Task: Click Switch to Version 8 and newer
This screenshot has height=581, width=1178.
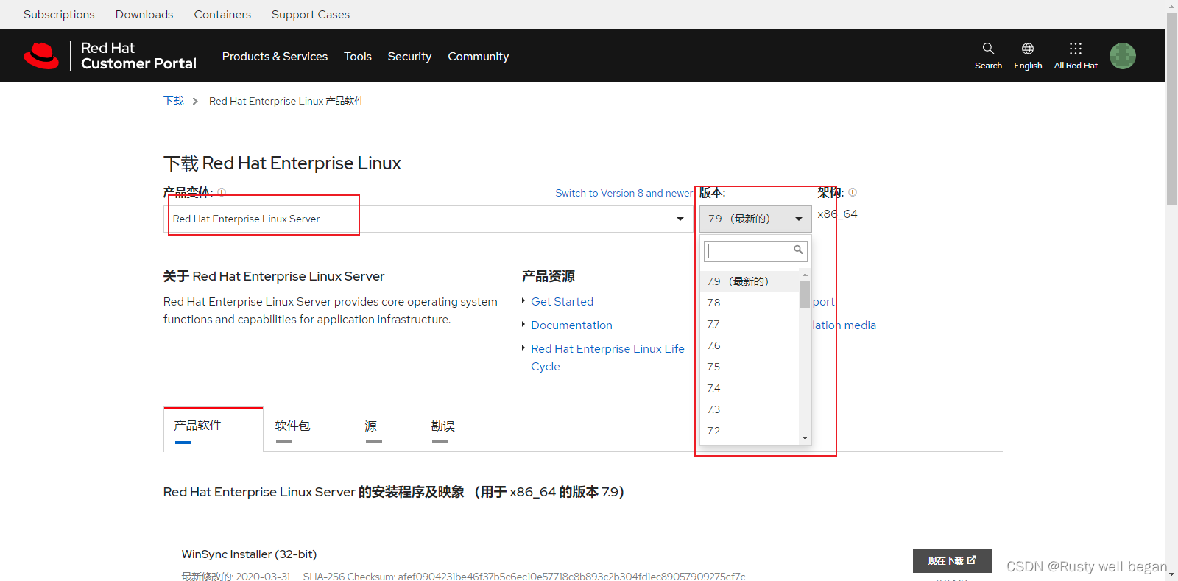Action: coord(624,193)
